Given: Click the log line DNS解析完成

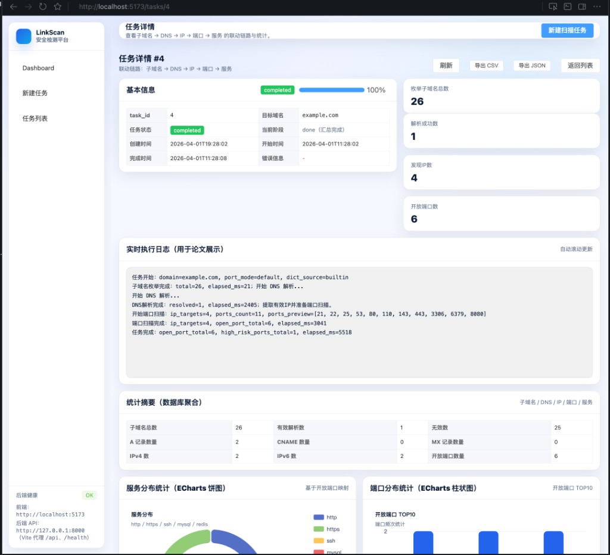Looking at the screenshot, I should click(x=232, y=305).
